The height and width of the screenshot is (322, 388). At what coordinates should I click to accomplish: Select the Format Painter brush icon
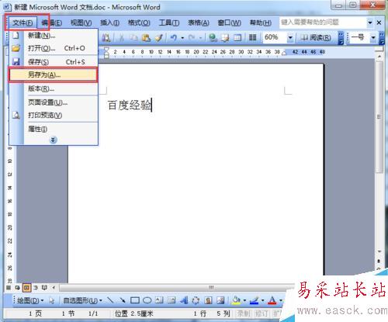[x=158, y=38]
